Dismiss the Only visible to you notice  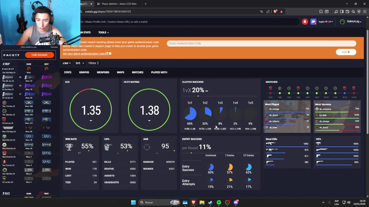[54, 47]
